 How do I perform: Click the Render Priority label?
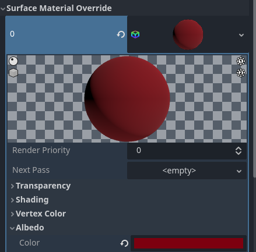tap(41, 151)
